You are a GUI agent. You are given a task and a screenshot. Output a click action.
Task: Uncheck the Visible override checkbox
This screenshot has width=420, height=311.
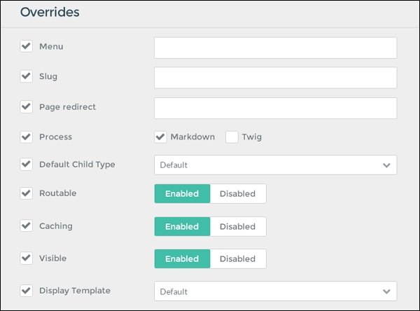[x=27, y=258]
